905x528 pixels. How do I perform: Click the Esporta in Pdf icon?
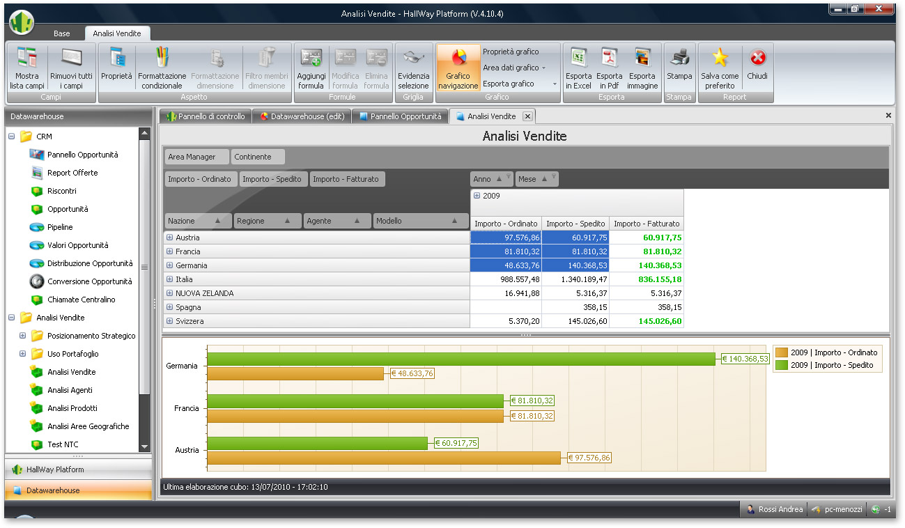pyautogui.click(x=610, y=59)
